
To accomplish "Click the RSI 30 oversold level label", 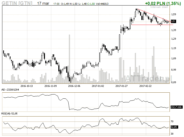I will click(172, 134).
